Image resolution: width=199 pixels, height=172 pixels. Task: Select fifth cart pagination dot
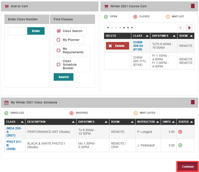tap(124, 28)
